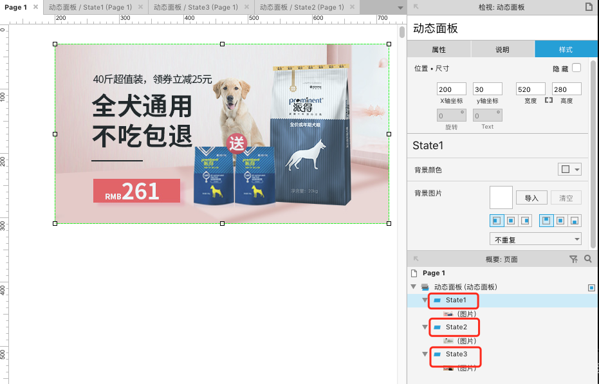Align background image to the right
Image resolution: width=599 pixels, height=384 pixels.
tap(525, 221)
